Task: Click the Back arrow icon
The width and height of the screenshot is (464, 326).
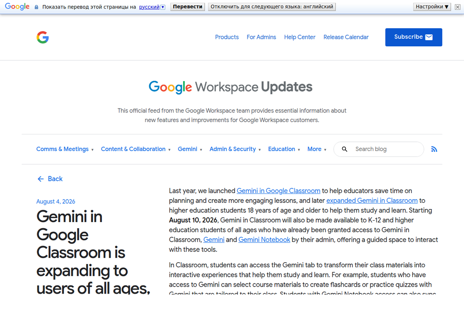Action: 41,179
